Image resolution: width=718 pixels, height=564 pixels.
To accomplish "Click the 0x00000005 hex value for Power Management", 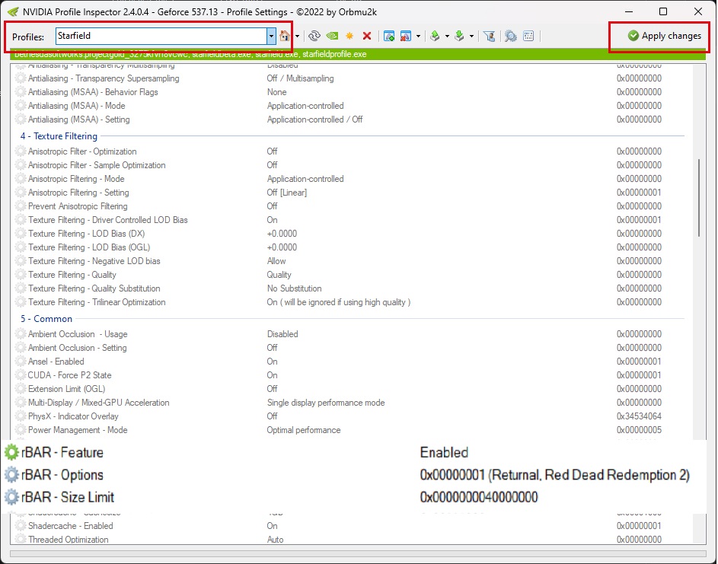I will pyautogui.click(x=639, y=430).
